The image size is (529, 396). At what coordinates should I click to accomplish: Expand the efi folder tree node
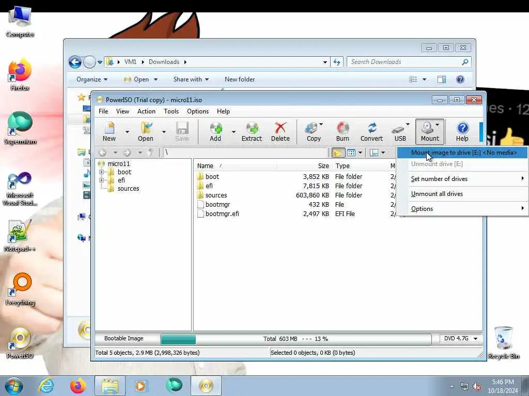(102, 180)
